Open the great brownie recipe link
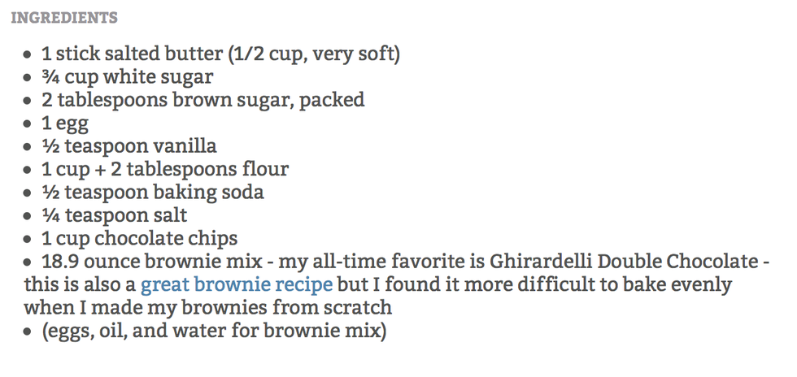797x377 pixels. click(x=236, y=286)
